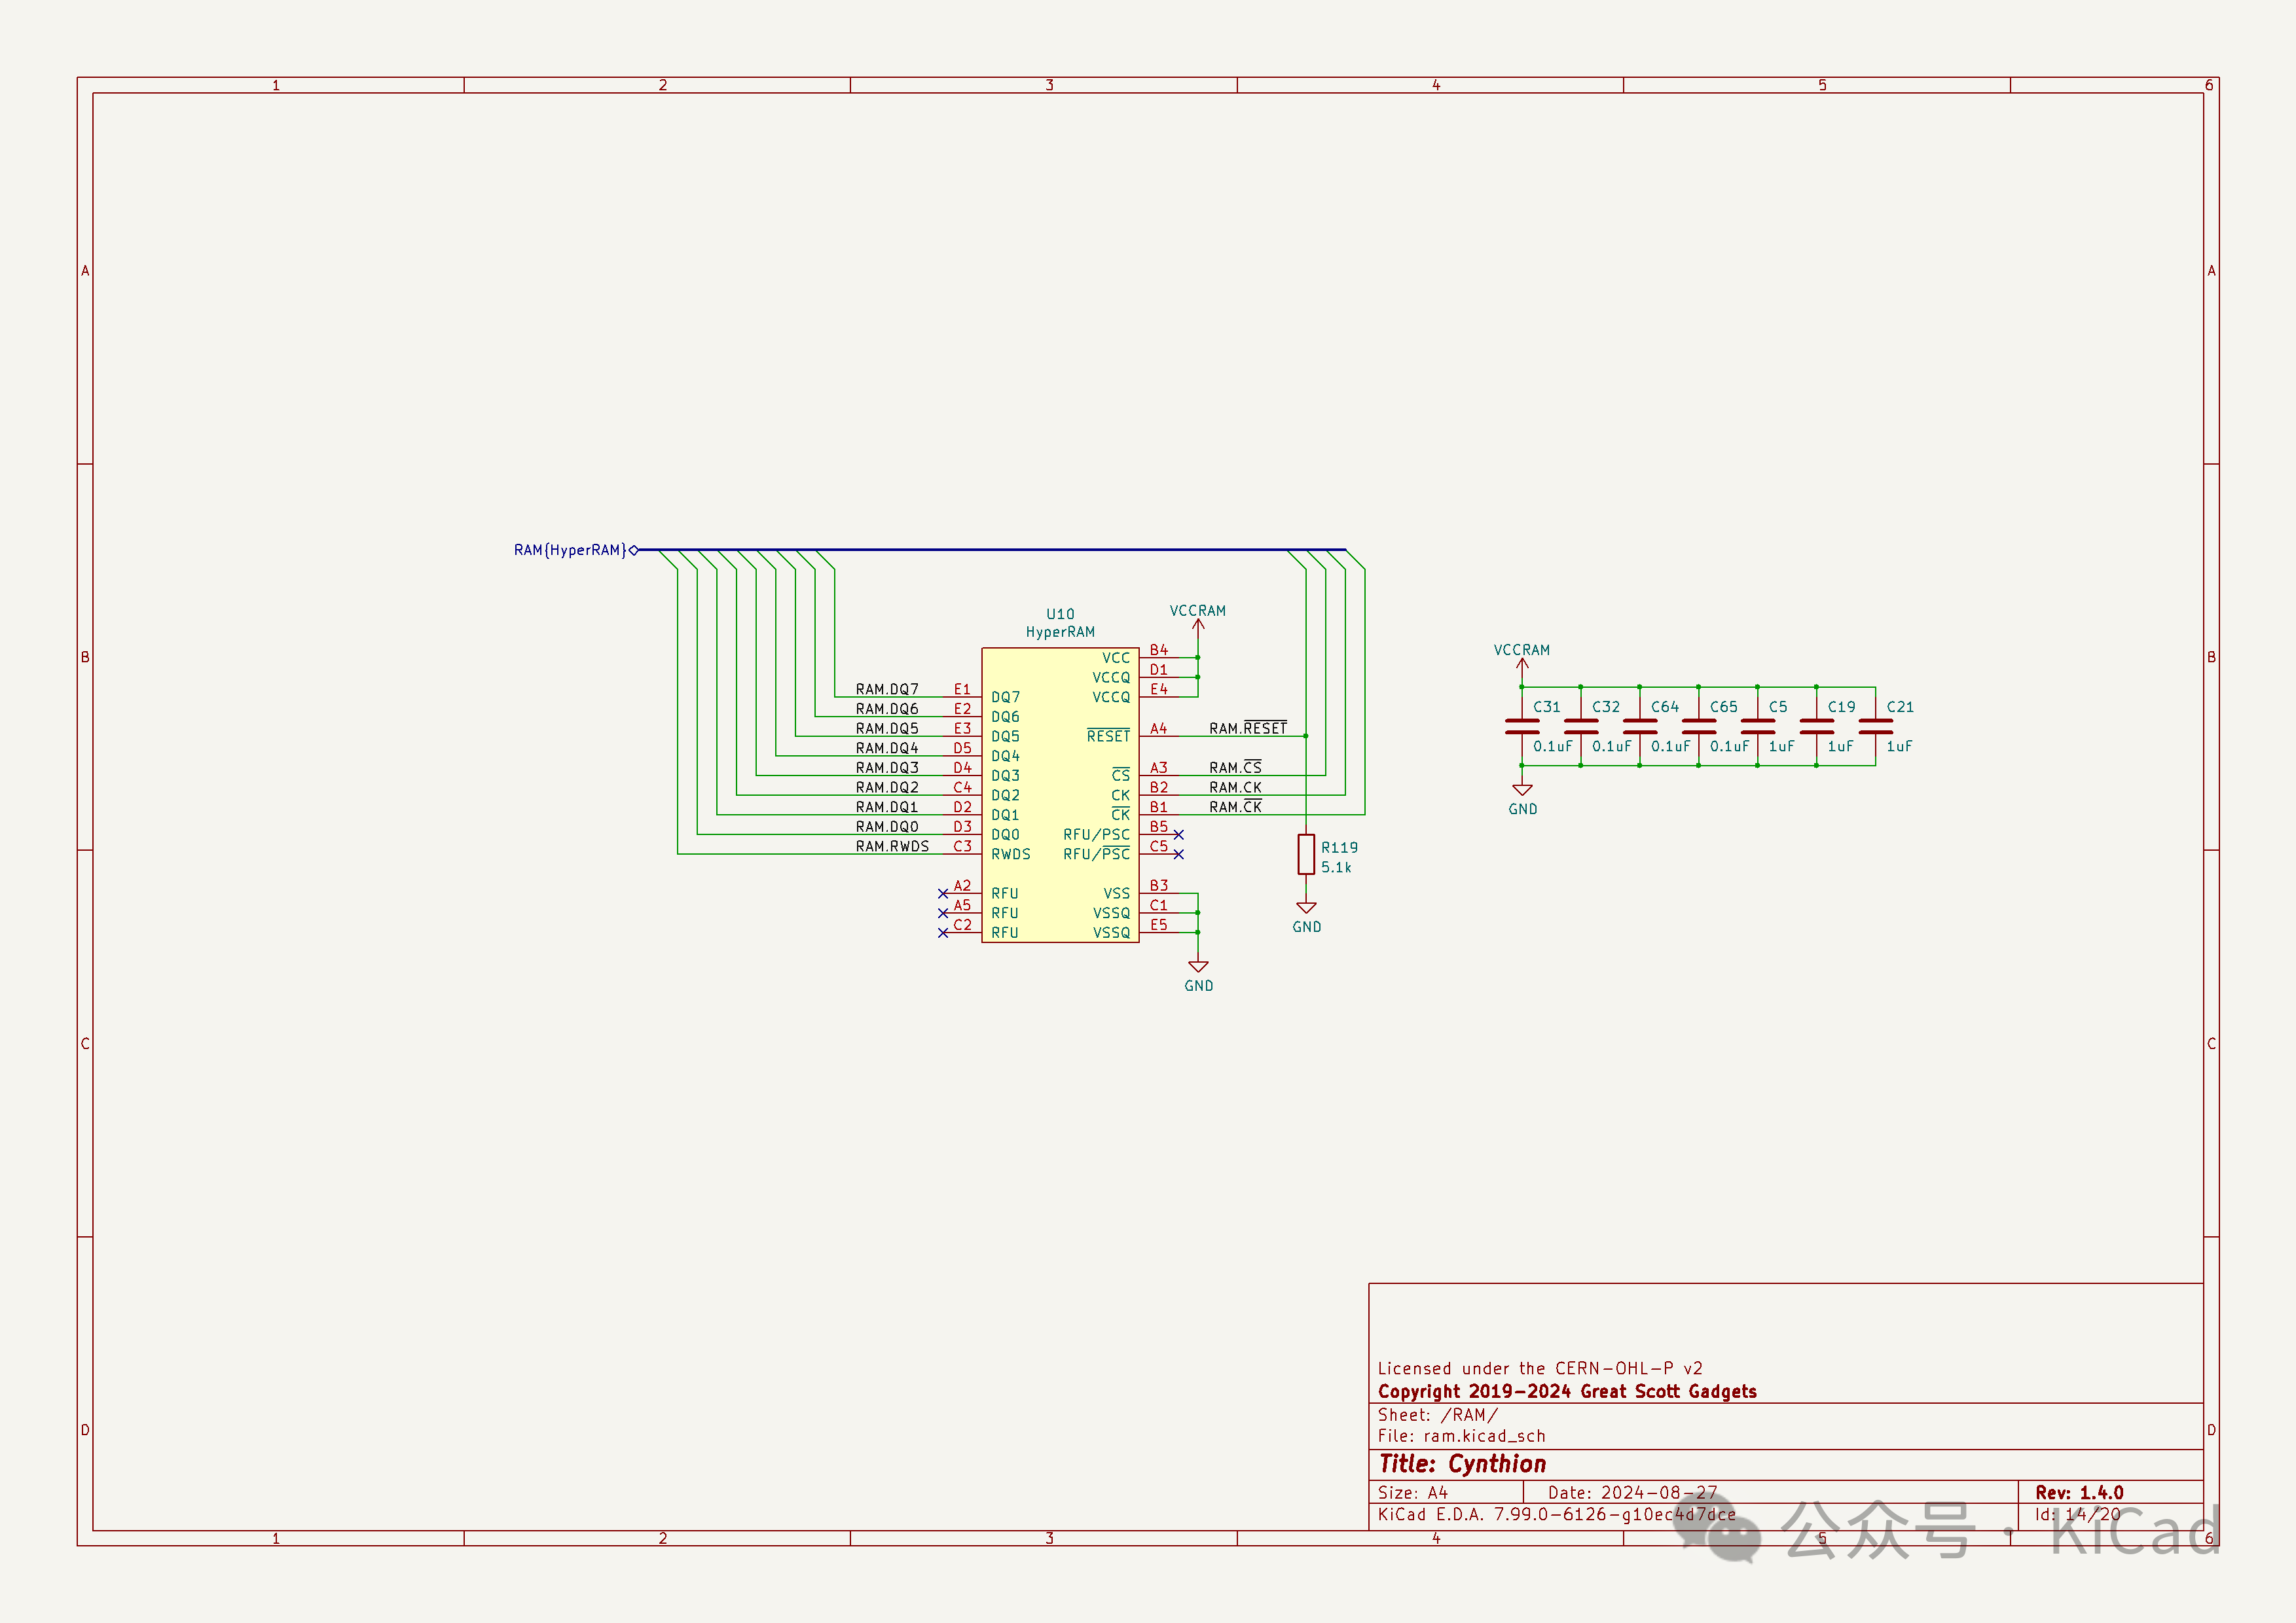Select the C65 capacitor symbol

pos(1699,726)
